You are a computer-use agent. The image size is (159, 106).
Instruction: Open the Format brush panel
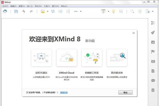[153, 33]
